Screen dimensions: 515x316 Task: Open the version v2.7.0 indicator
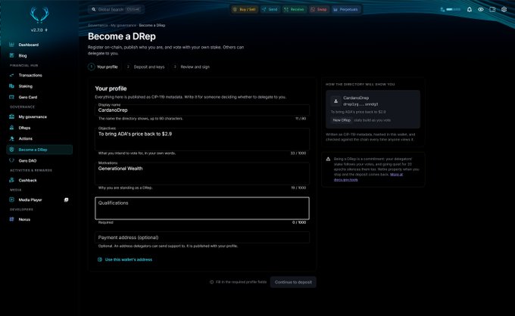[39, 29]
